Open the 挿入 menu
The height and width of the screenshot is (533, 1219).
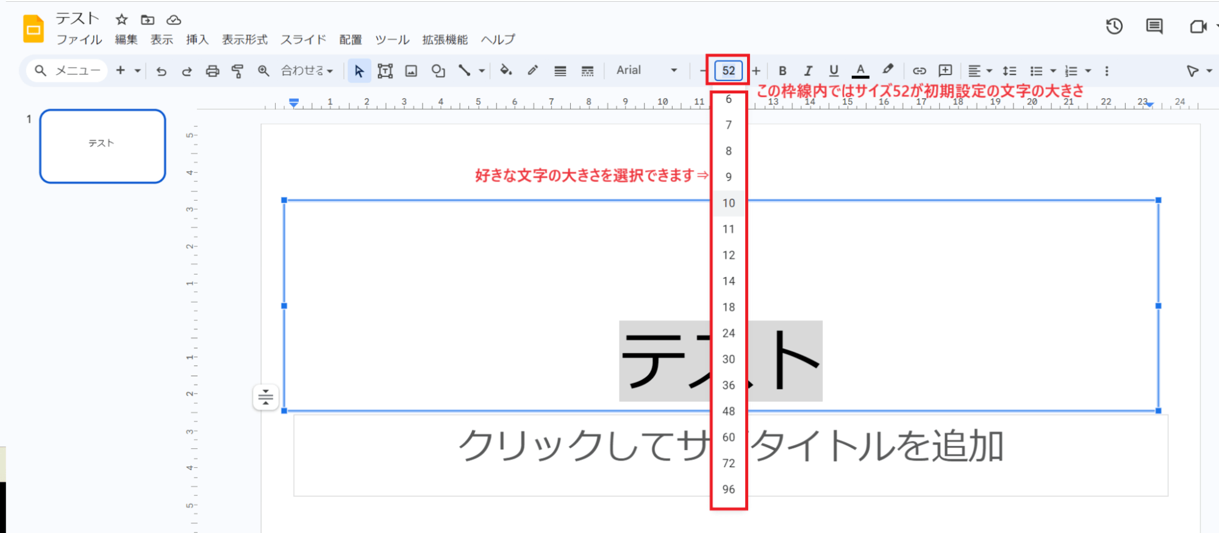[x=197, y=40]
